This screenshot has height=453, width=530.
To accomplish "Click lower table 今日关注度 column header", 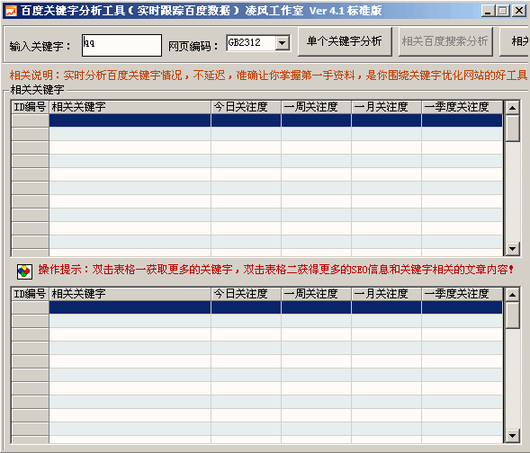I will 246,294.
